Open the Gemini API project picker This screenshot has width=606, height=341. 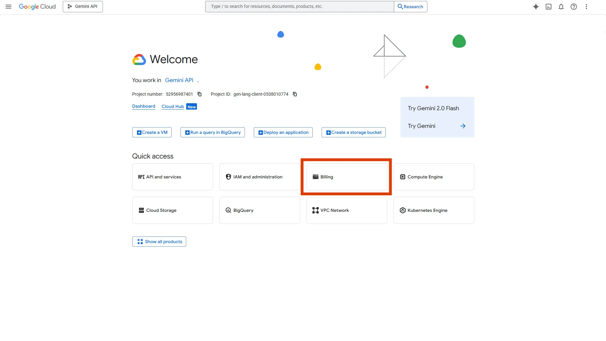(x=83, y=7)
